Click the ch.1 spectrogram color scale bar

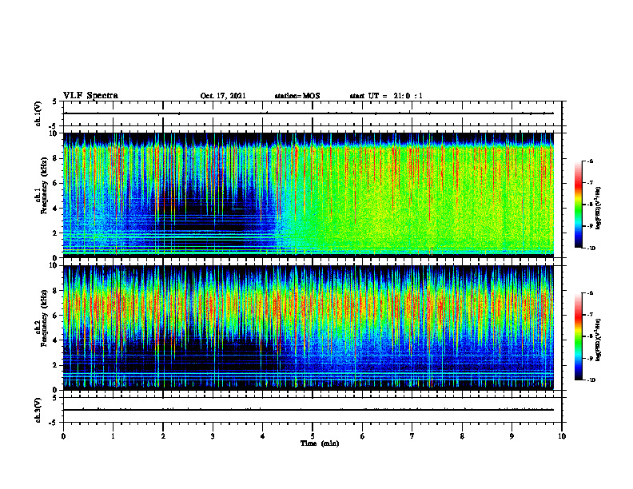(x=578, y=205)
